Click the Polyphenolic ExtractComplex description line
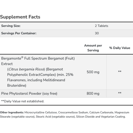The width and height of the screenshot is (133, 133). [x=40, y=75]
